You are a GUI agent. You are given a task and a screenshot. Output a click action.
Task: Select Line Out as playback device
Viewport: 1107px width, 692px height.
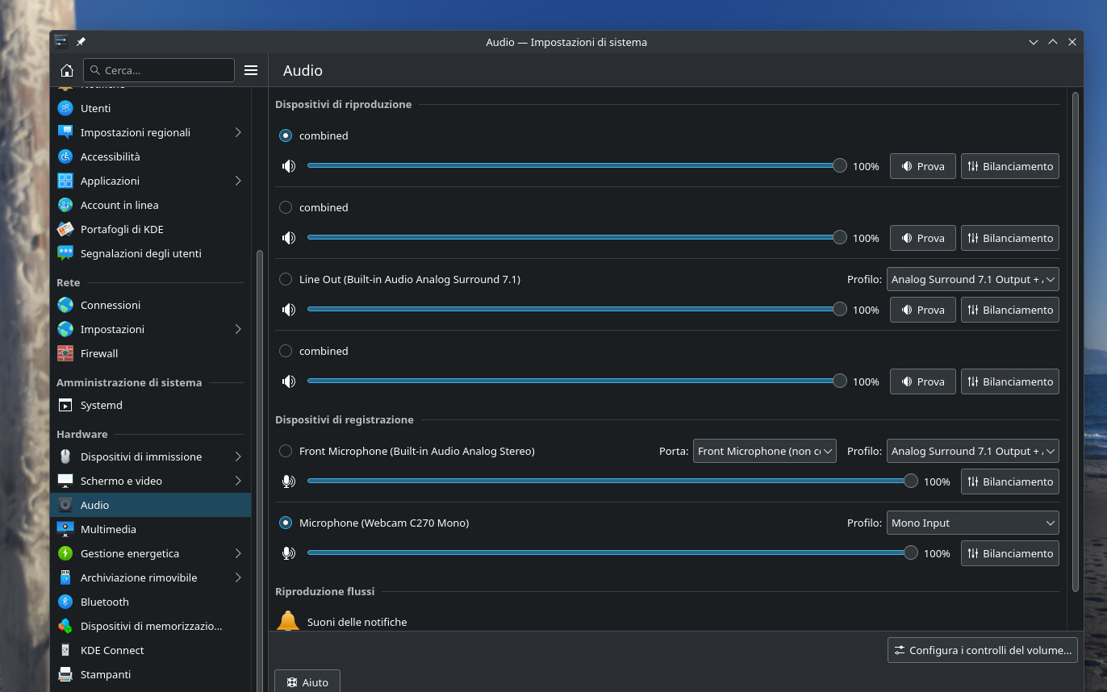[x=286, y=279]
